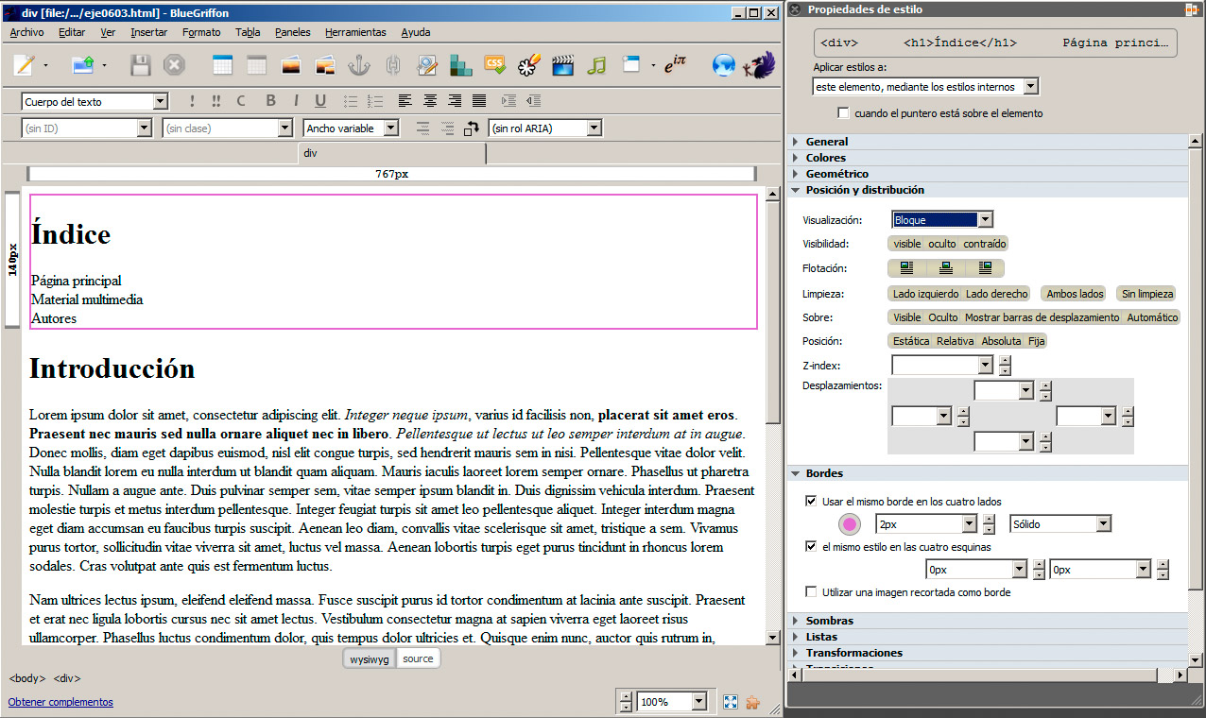
Task: Click the float left icon in Flotación
Action: (906, 268)
